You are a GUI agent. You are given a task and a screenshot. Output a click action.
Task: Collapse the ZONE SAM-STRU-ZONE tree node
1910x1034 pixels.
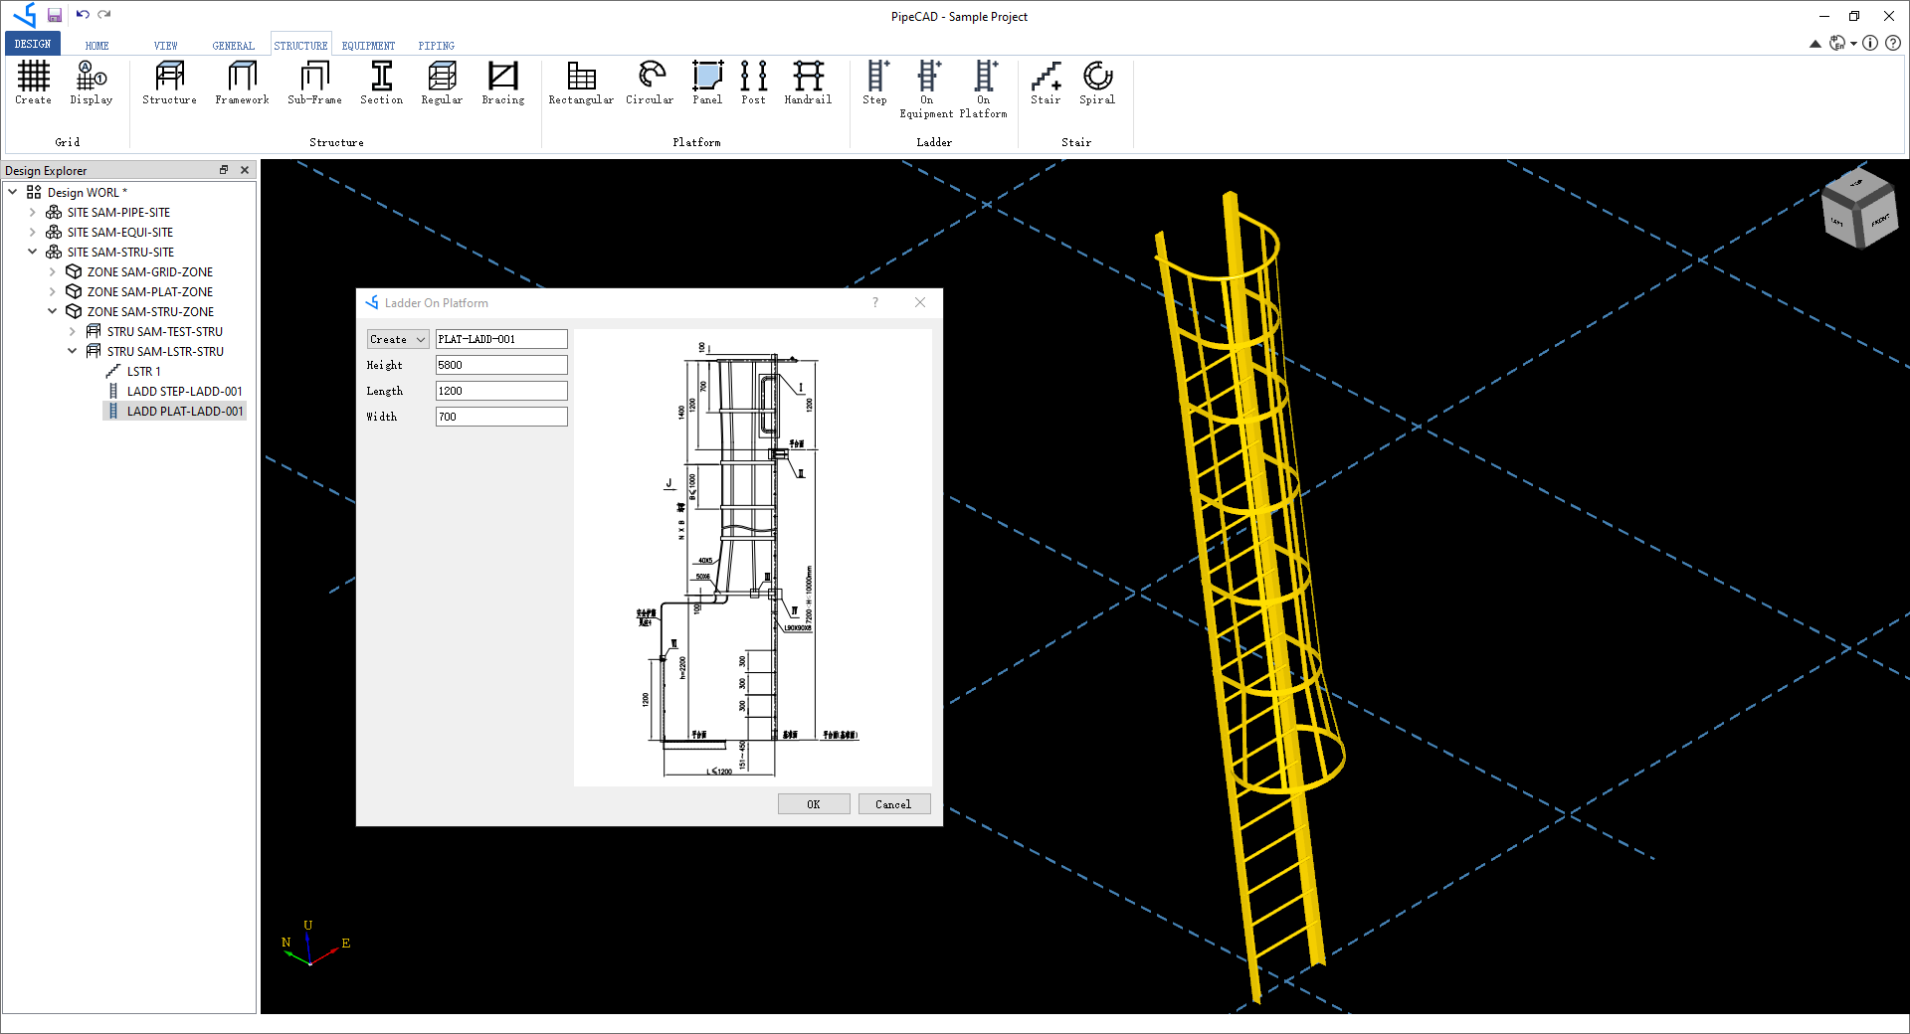click(52, 311)
